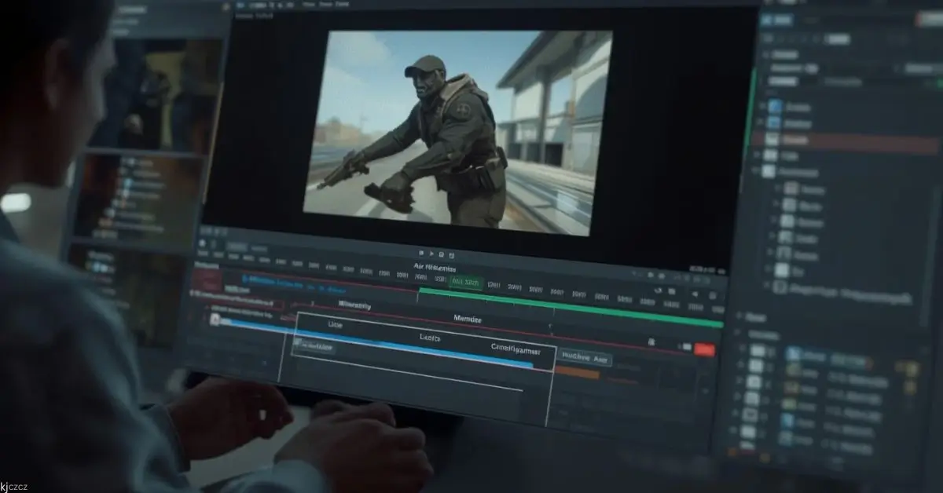Click the video preview frame showing the soldier
943x493 pixels.
point(457,133)
